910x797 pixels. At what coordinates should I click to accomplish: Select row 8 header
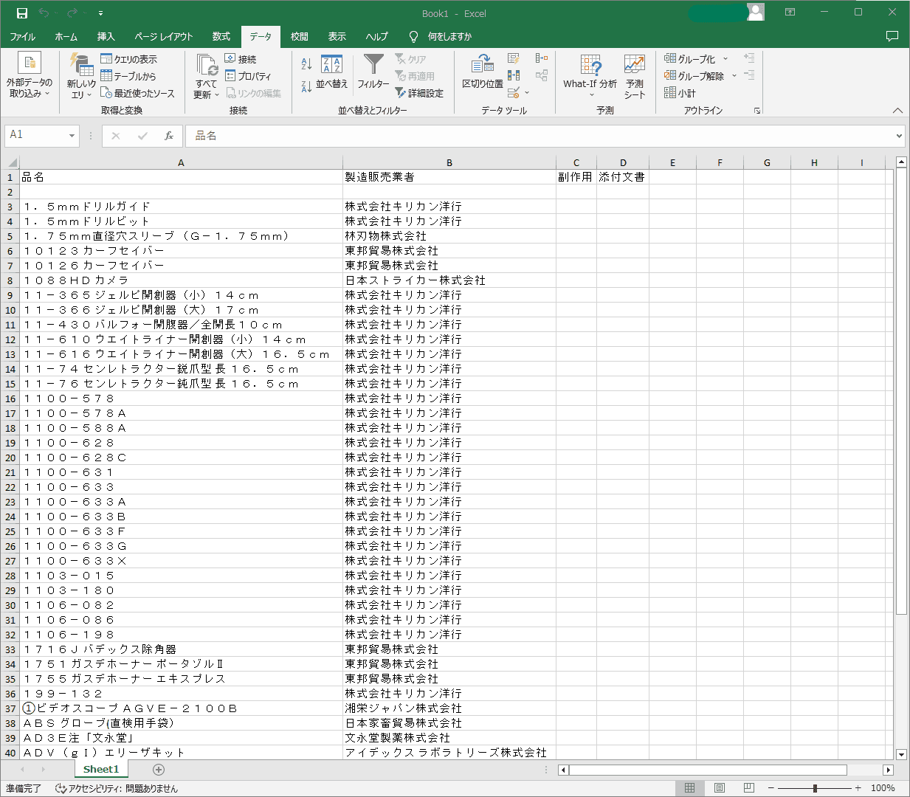[10, 280]
